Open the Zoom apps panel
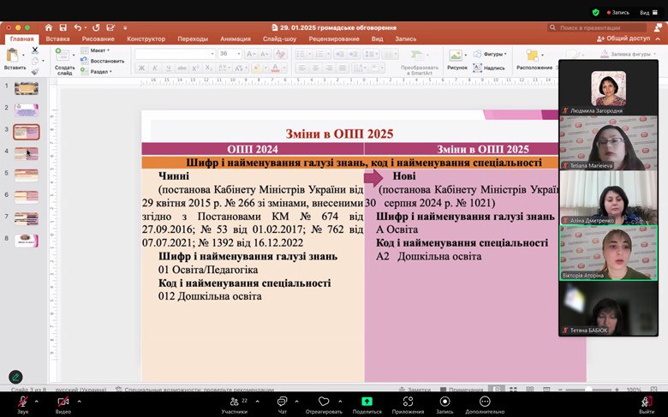The image size is (668, 417). pyautogui.click(x=408, y=402)
